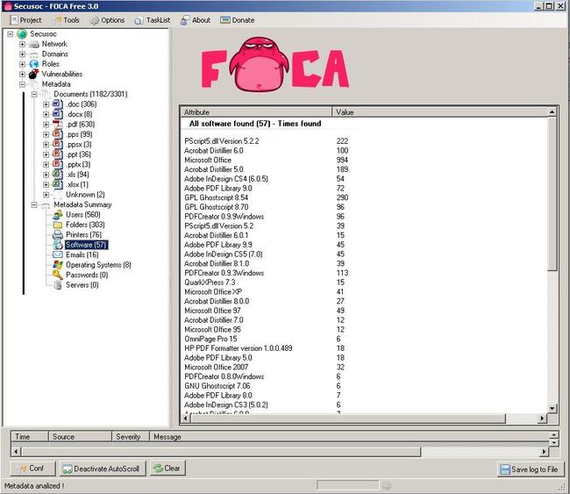Click the Roles icon in tree

pos(33,64)
